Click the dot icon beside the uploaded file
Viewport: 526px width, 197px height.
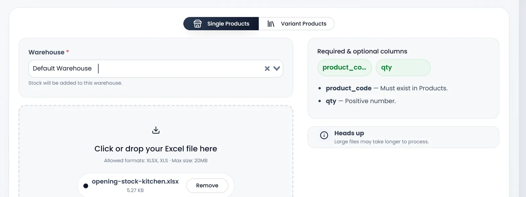[86, 186]
